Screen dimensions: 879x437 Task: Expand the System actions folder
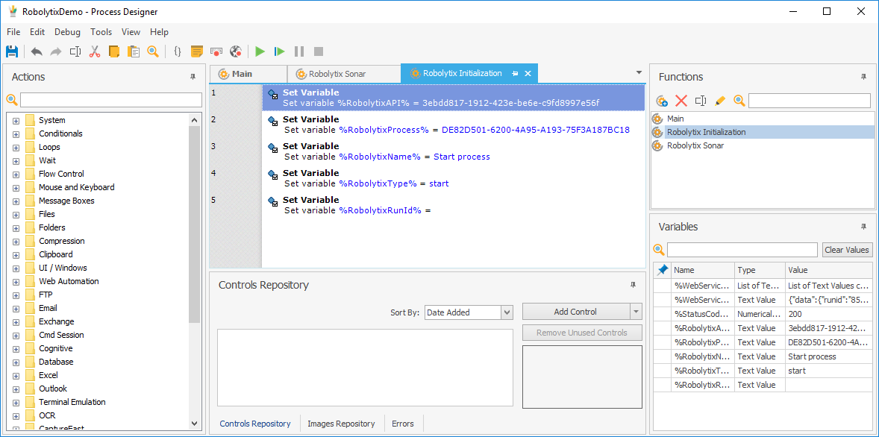[16, 121]
